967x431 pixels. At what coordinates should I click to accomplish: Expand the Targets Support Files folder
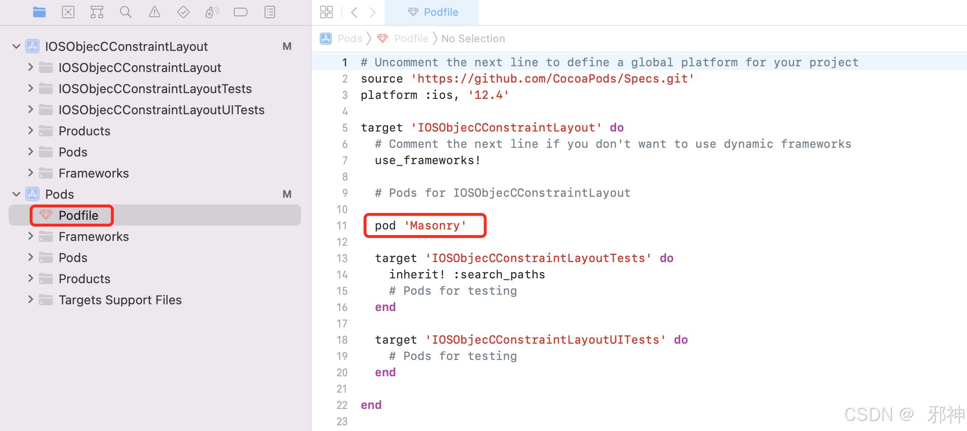point(30,299)
